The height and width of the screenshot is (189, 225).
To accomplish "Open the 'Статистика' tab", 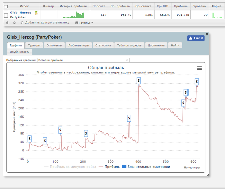I will point(103,45).
